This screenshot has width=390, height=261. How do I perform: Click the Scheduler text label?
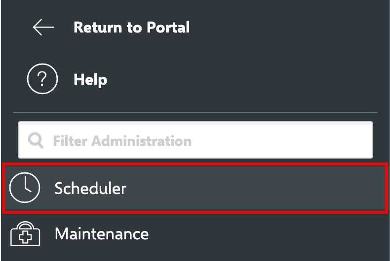90,188
